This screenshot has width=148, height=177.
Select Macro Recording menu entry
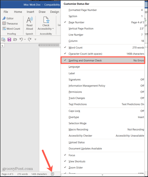103,130
